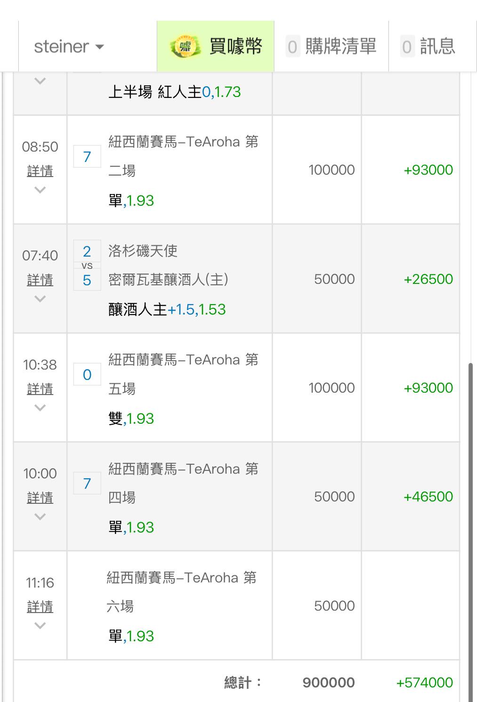Click the 0 badge beside 訊息
Screen dimensions: 477x702
407,47
